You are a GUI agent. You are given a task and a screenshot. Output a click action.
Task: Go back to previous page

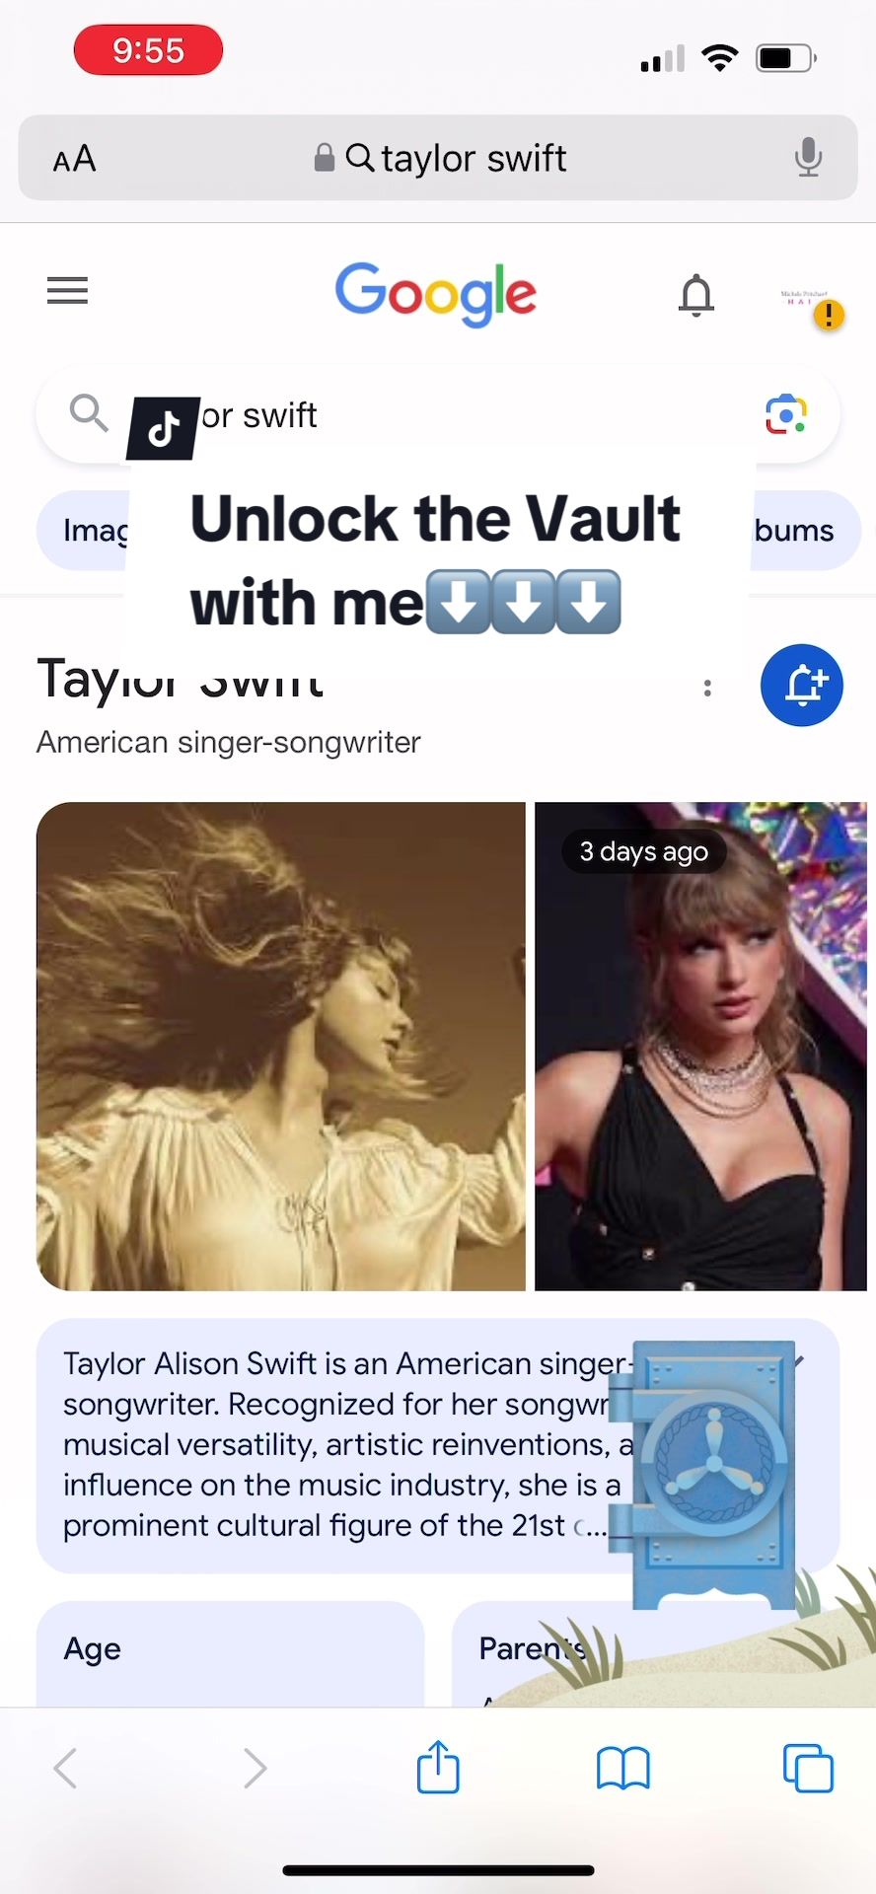coord(66,1768)
